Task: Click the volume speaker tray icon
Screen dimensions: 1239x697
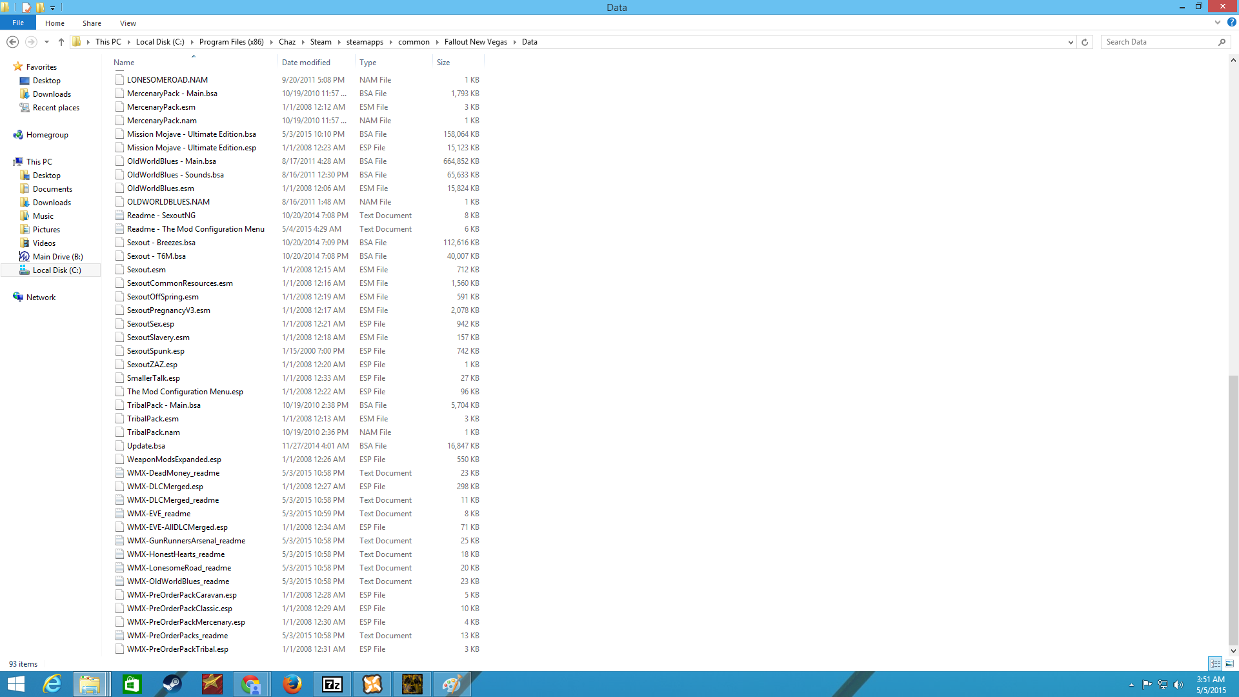Action: [1178, 685]
